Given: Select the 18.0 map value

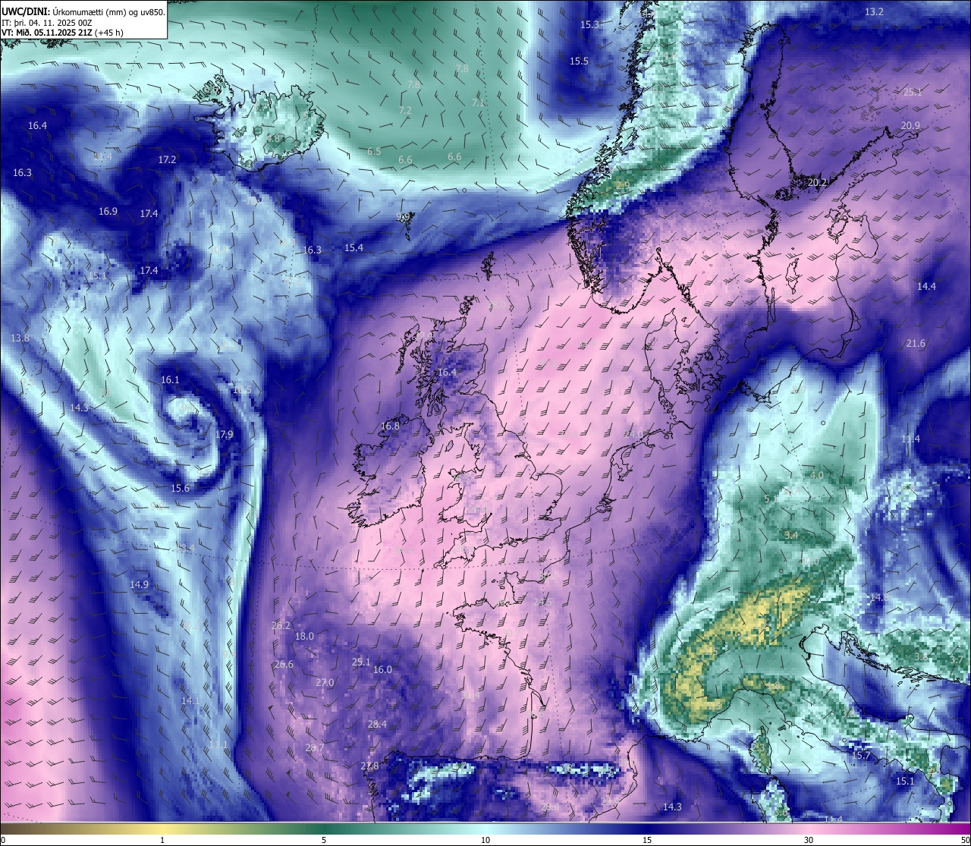Looking at the screenshot, I should click(x=304, y=637).
